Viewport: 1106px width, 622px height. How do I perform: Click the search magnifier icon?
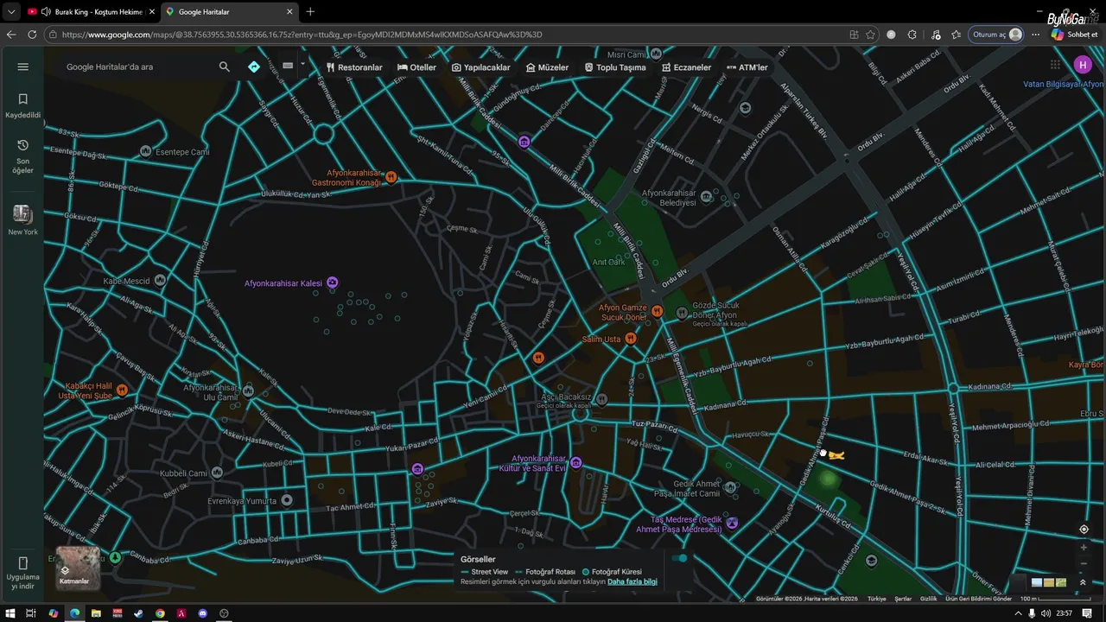point(225,67)
